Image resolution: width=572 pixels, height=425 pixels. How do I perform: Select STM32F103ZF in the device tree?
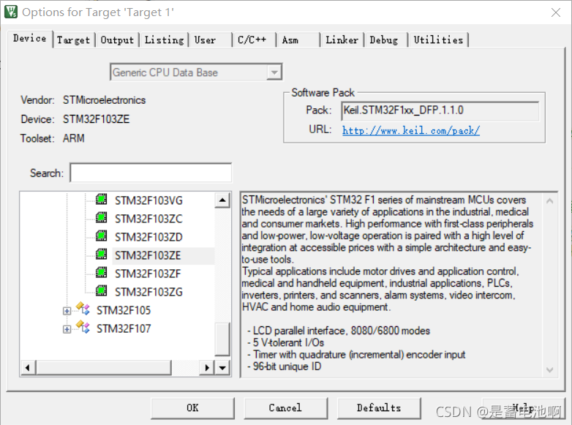click(148, 274)
